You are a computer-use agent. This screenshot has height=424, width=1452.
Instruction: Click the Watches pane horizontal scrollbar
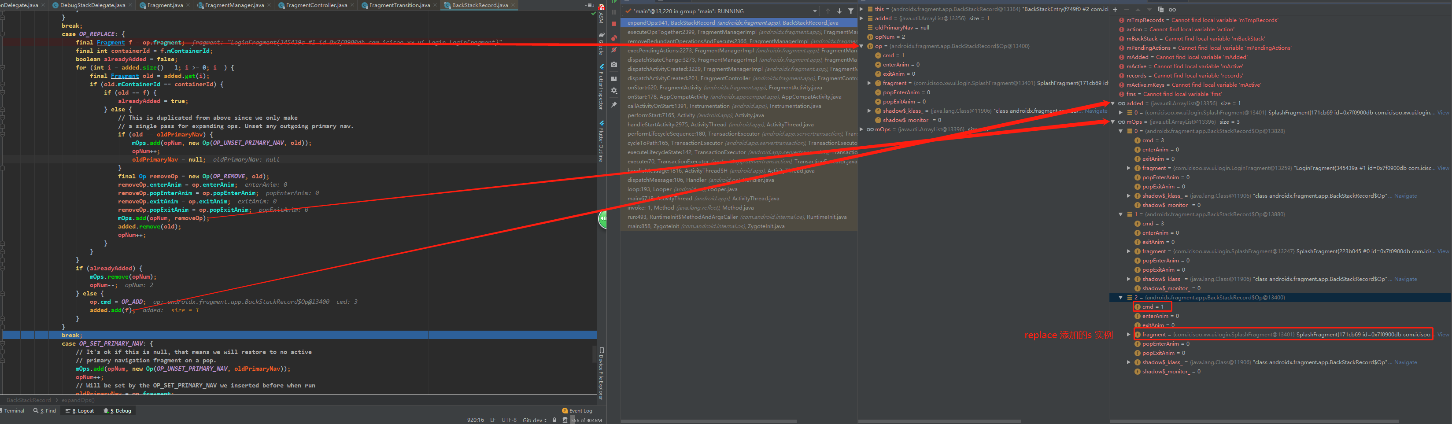click(1254, 420)
